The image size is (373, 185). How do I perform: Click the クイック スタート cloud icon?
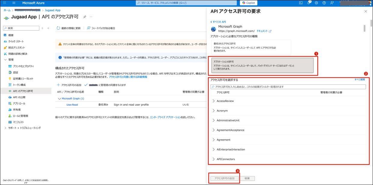pos(5,41)
